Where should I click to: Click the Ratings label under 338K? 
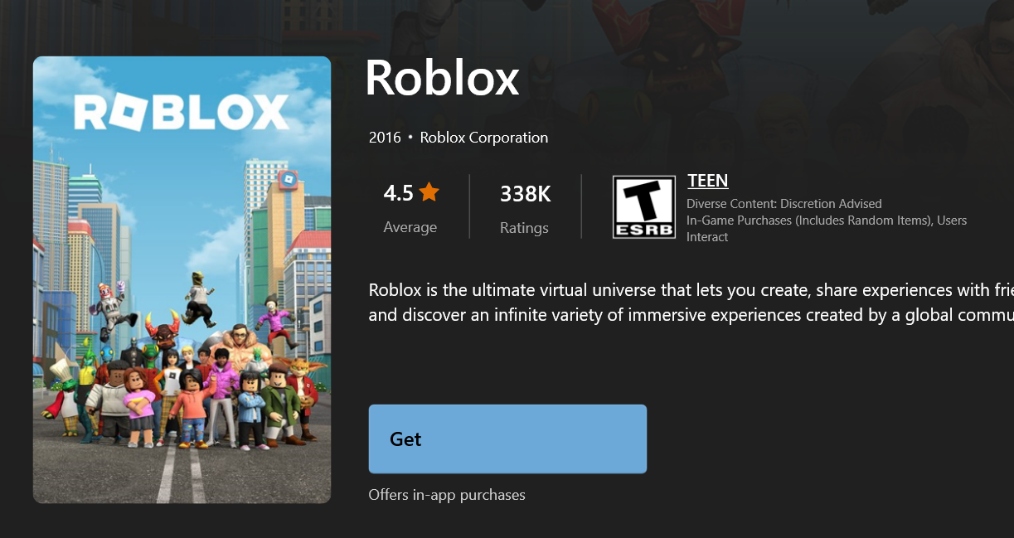(x=524, y=227)
